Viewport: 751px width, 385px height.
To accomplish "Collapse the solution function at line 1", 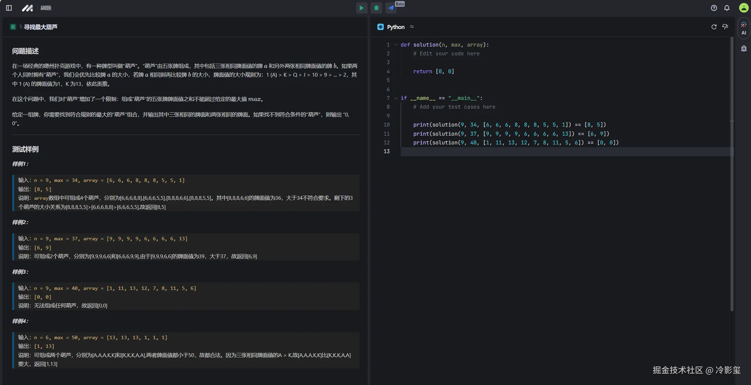I will coord(396,45).
